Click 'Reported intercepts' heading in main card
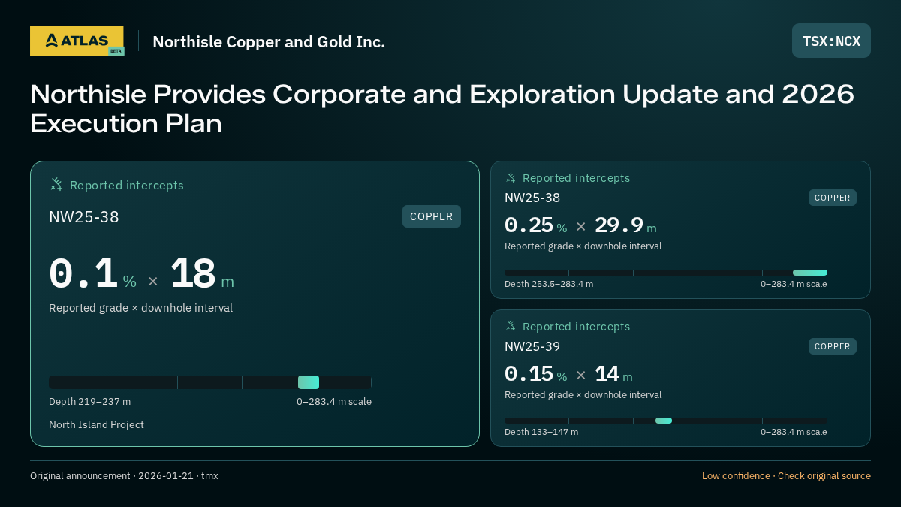Image resolution: width=901 pixels, height=507 pixels. (127, 185)
